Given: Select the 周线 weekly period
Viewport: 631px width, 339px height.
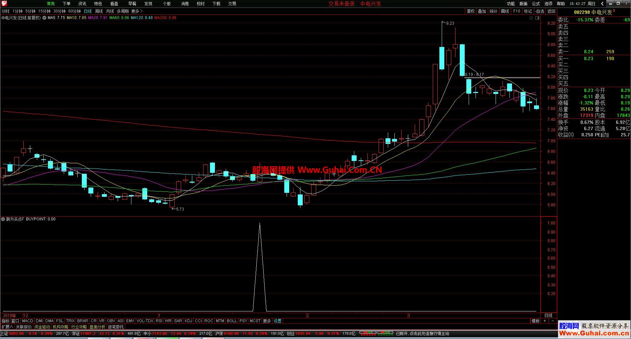Looking at the screenshot, I should coord(99,11).
